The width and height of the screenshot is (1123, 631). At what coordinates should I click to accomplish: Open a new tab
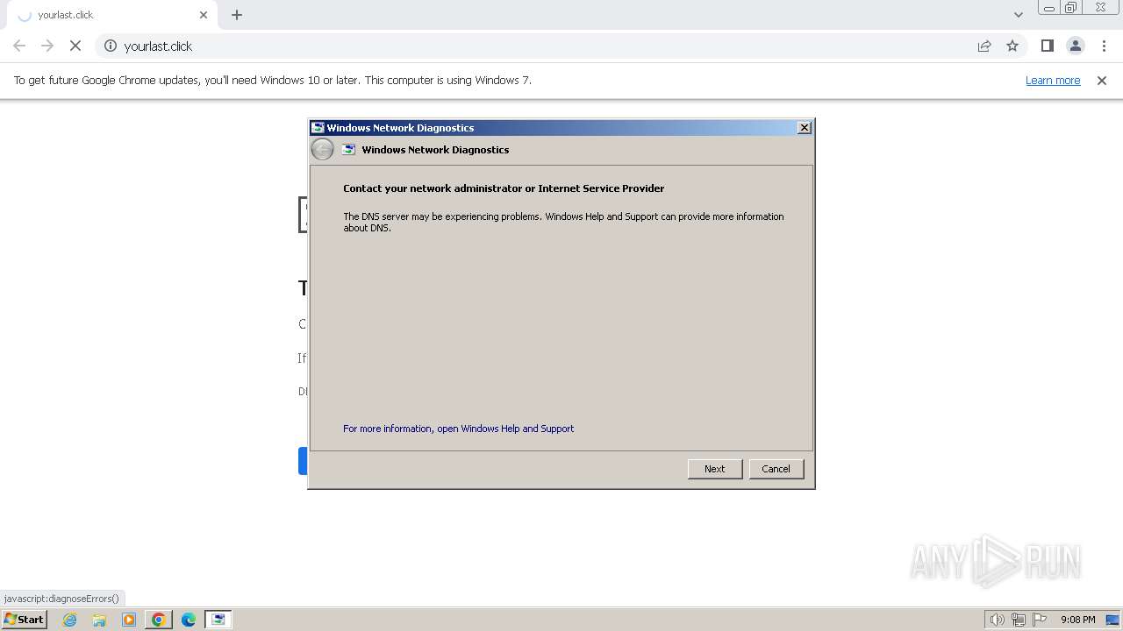(237, 15)
